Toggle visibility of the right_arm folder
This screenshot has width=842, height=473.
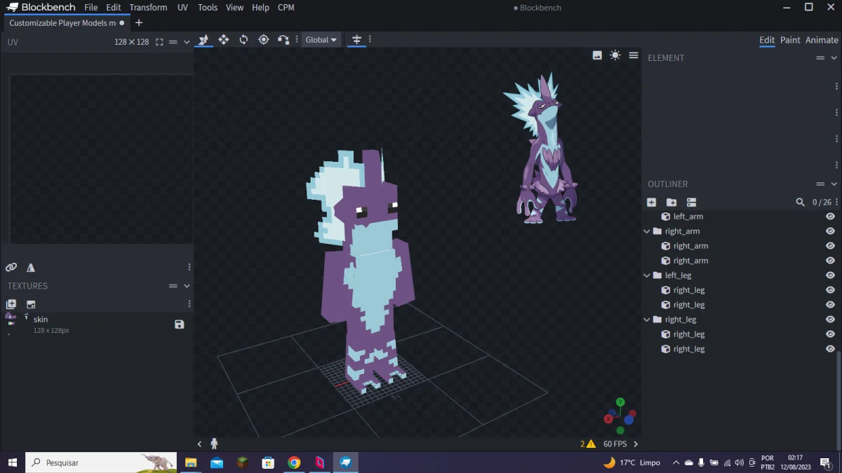(830, 231)
